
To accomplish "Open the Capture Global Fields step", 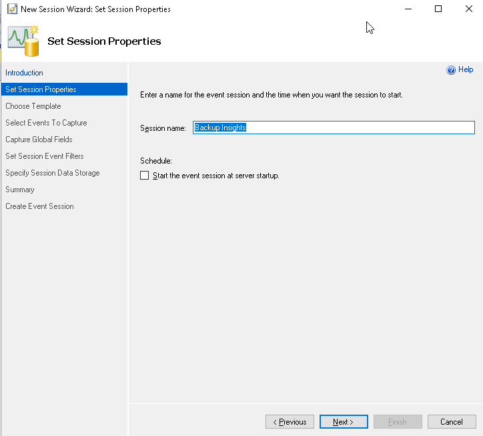I will (39, 140).
